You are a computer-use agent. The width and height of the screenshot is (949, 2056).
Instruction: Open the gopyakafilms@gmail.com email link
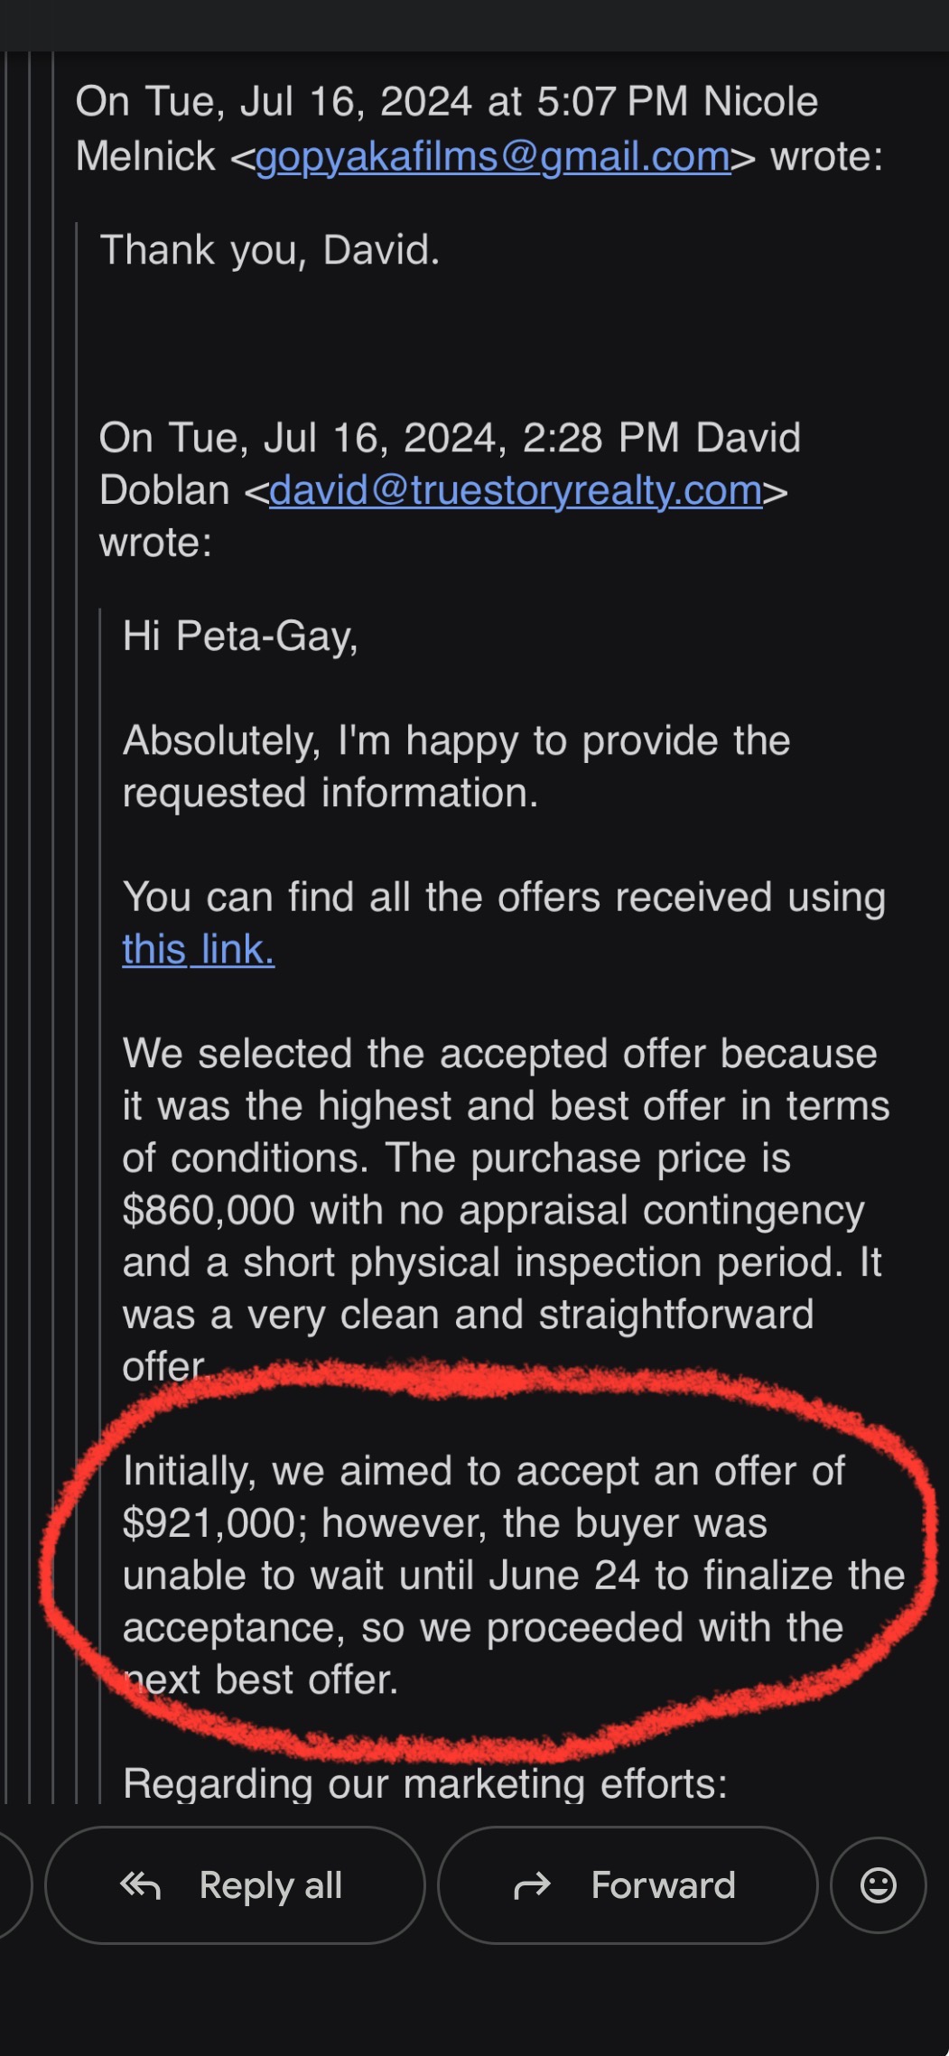point(493,157)
